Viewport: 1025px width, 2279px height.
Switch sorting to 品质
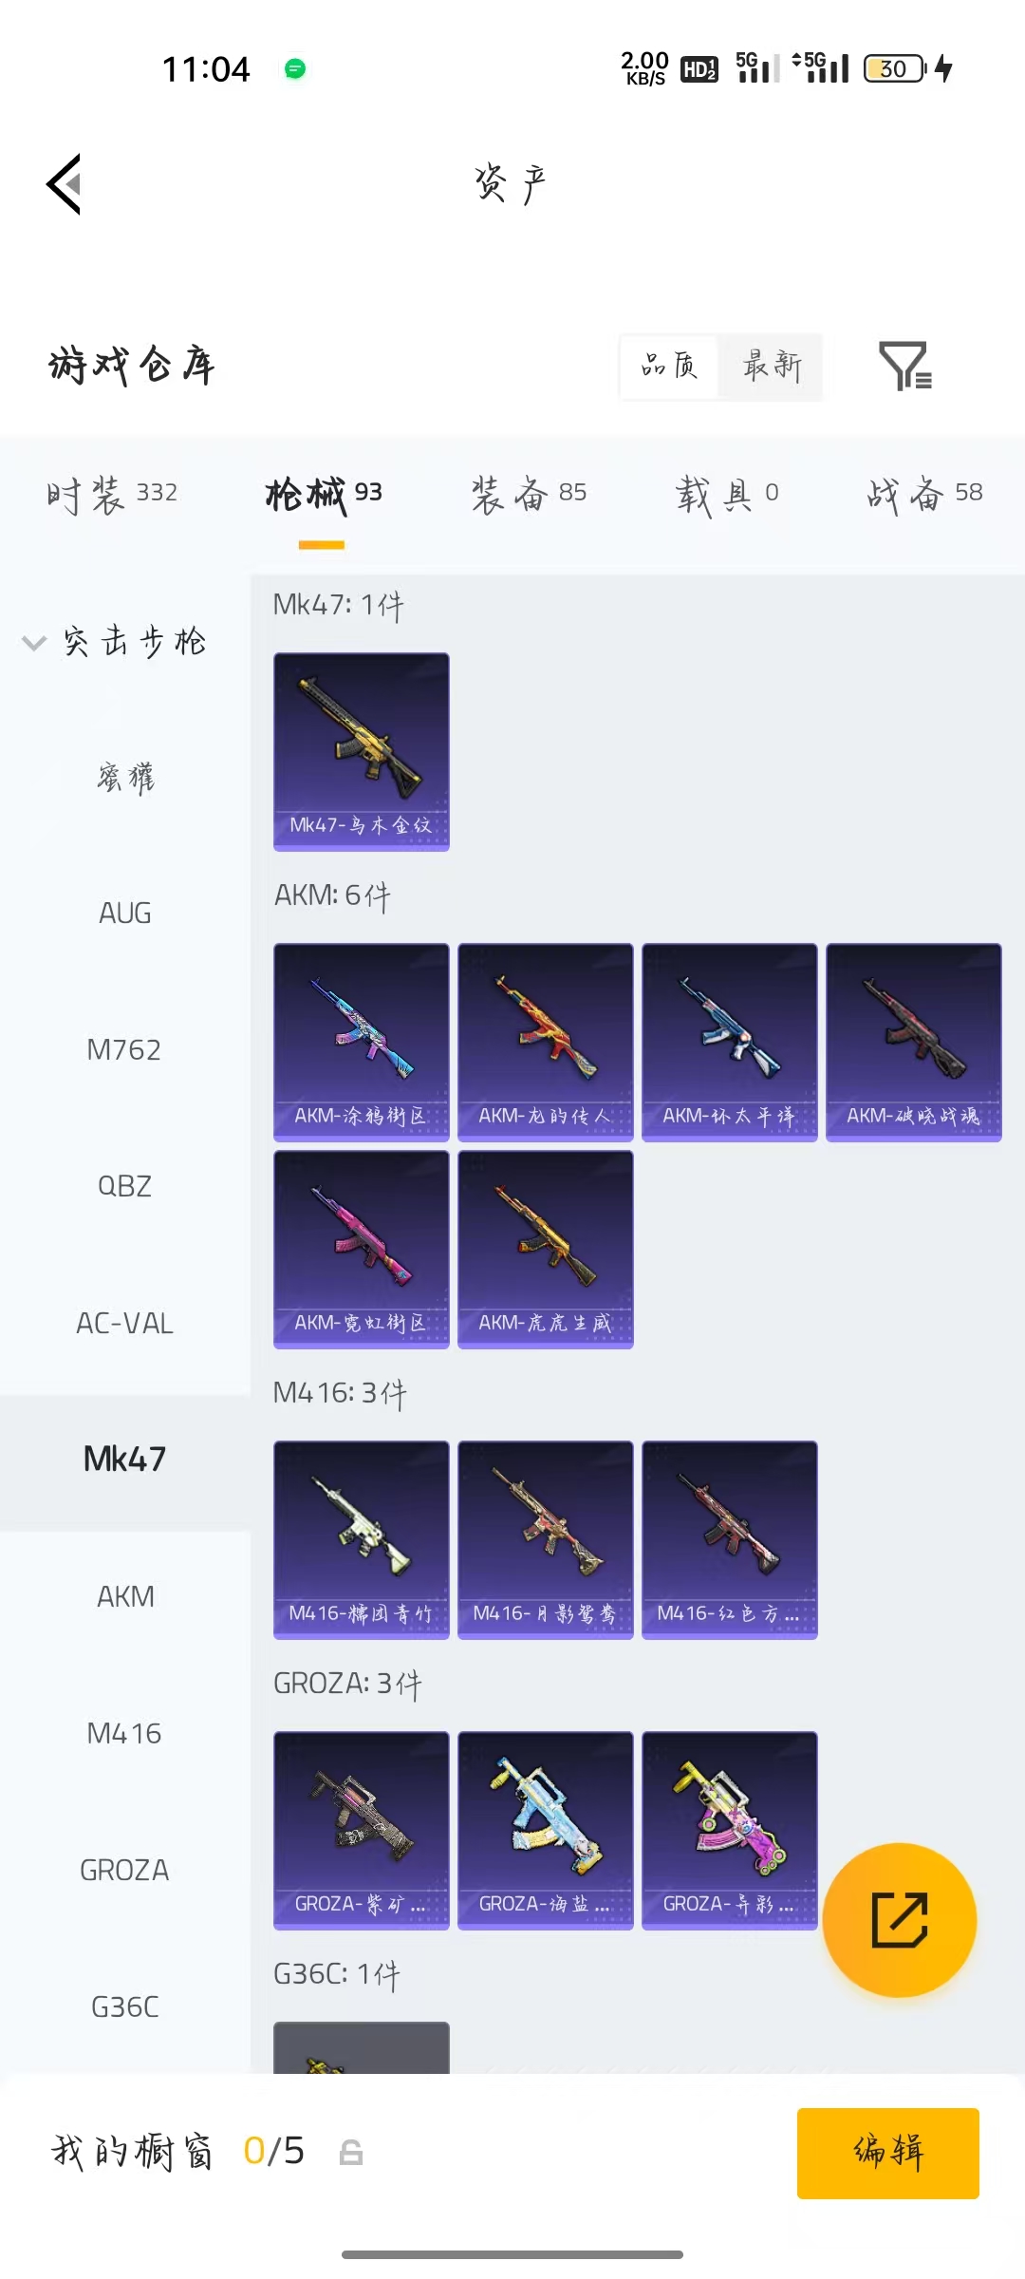point(669,366)
